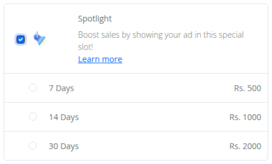Click the Rs. 2000 price
Image resolution: width=272 pixels, height=164 pixels.
pos(245,146)
